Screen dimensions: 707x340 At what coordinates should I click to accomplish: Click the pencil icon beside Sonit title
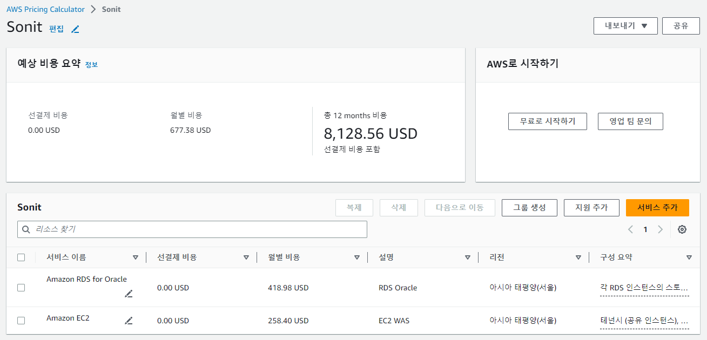pyautogui.click(x=75, y=29)
